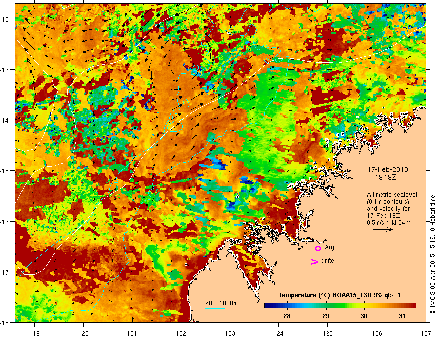436x337 pixels.
Task: Click the 29 value on temperature scale
Action: (x=326, y=316)
